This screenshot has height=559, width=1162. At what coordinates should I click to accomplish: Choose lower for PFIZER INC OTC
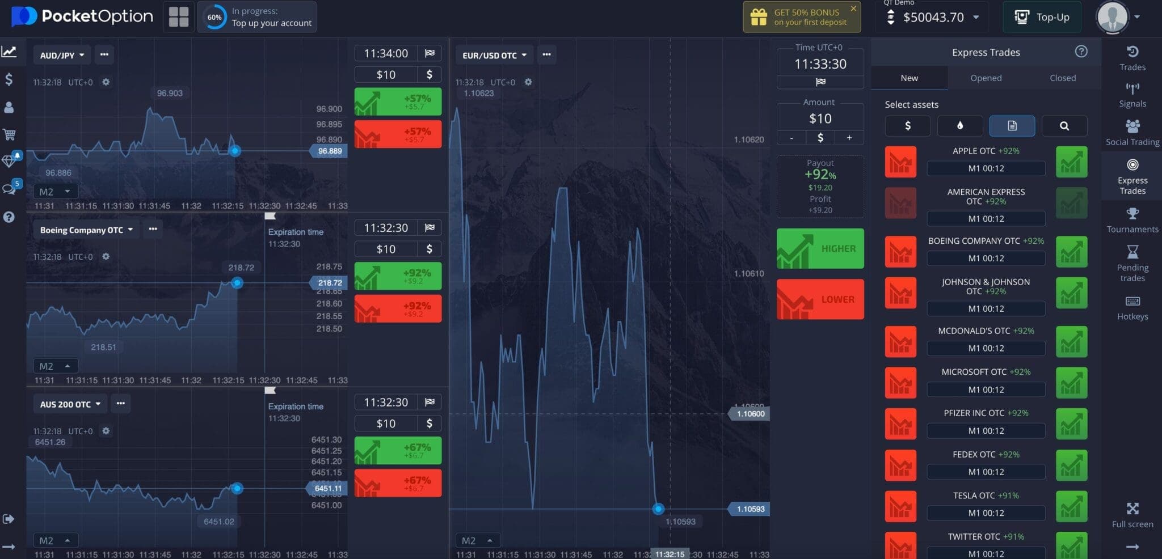pyautogui.click(x=900, y=424)
